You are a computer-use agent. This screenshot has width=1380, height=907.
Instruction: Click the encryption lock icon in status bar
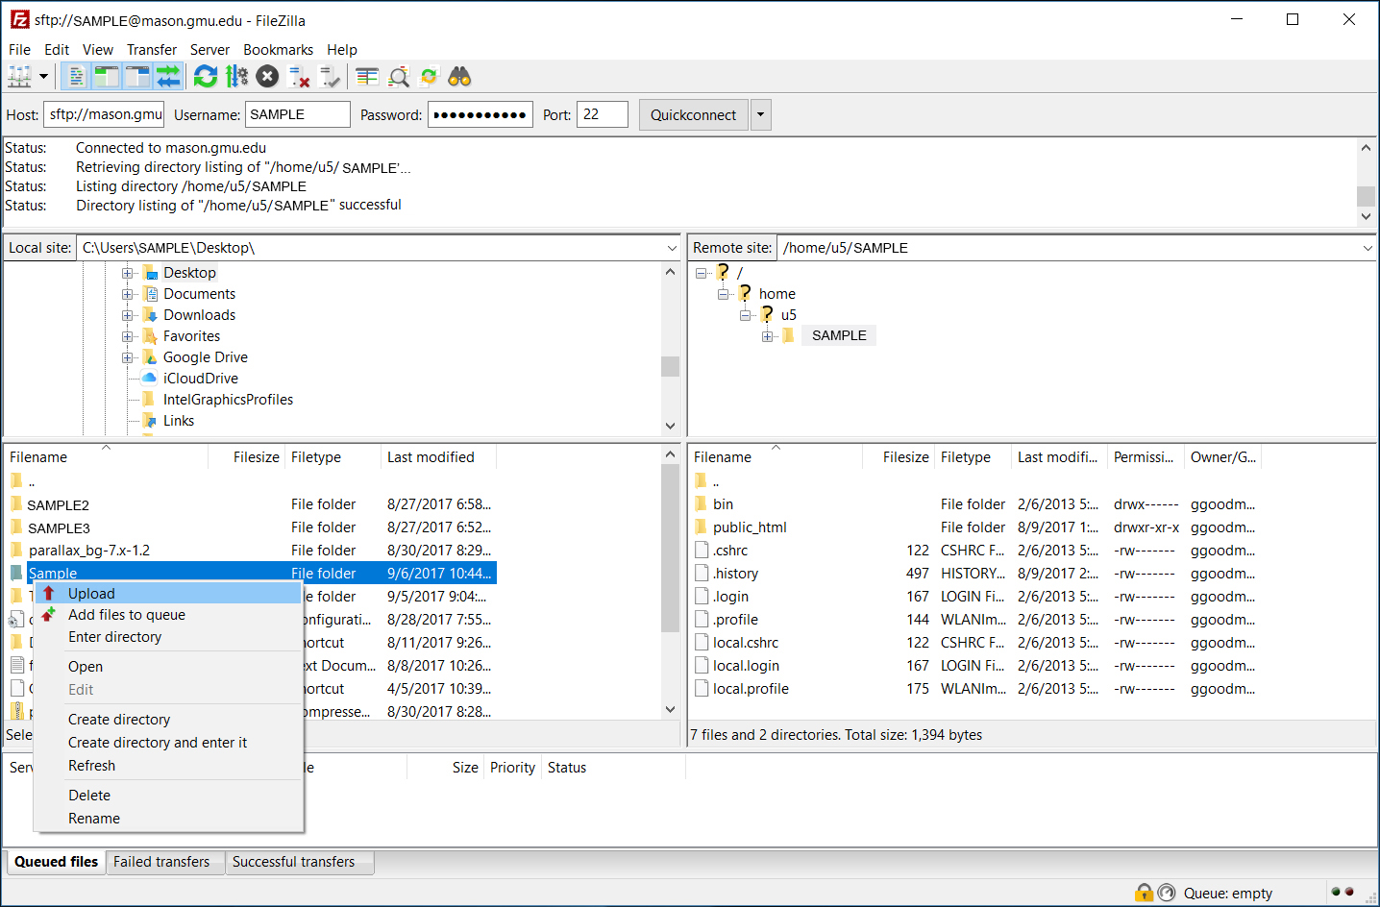(1144, 893)
